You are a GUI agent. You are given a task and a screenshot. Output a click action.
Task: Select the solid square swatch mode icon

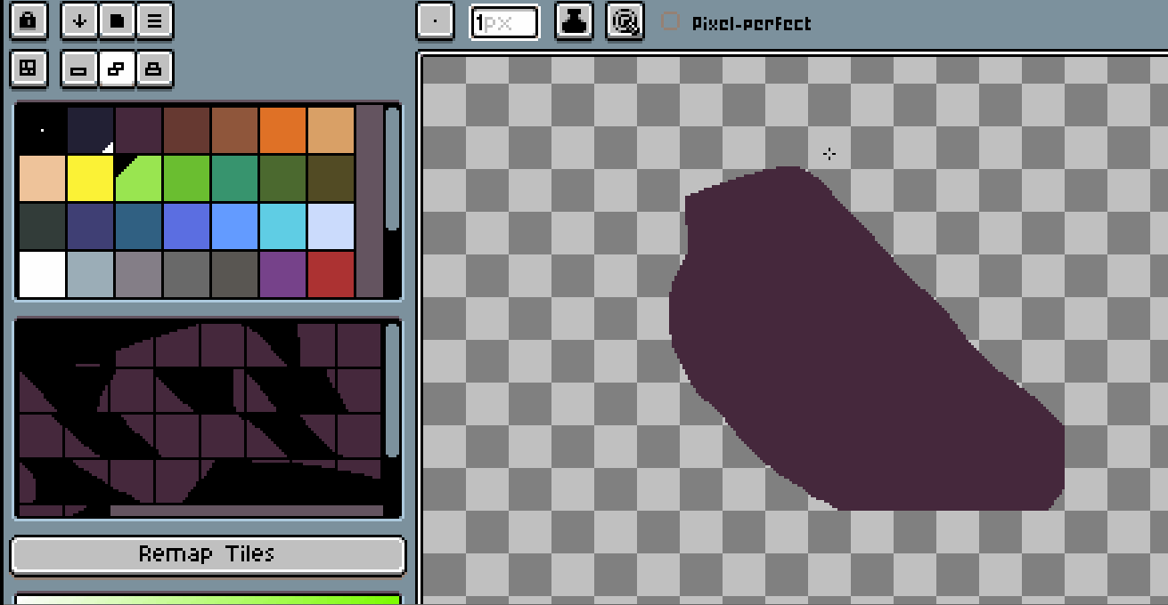click(x=117, y=20)
